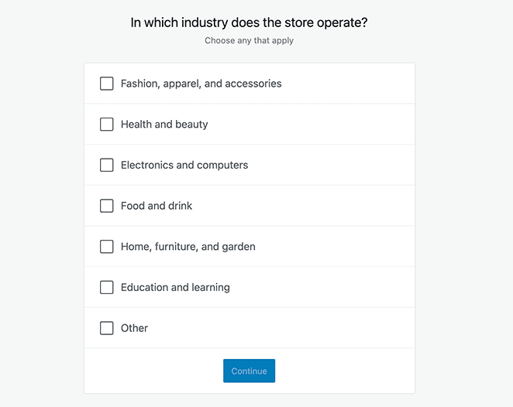Check the Other industry checkbox
The height and width of the screenshot is (407, 513).
coord(107,328)
